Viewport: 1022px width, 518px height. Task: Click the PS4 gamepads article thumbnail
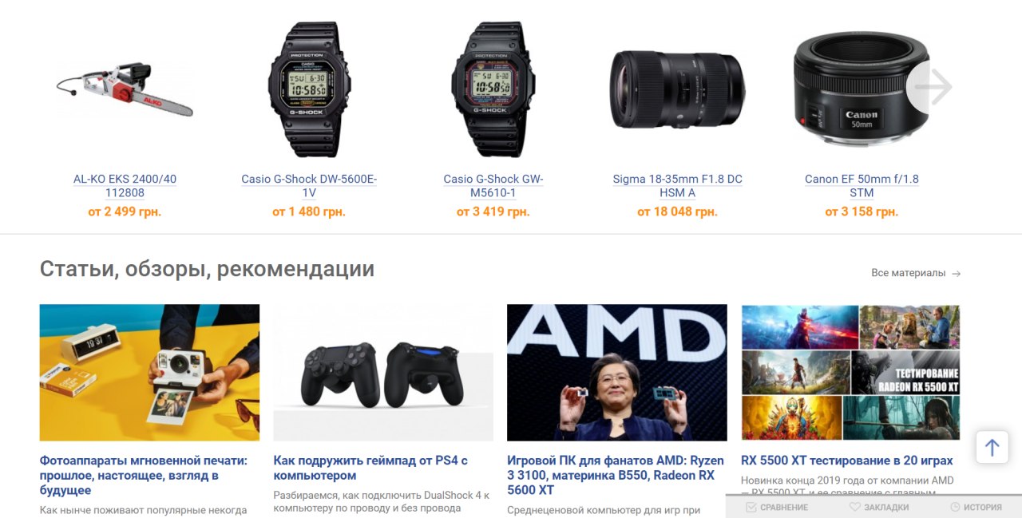point(383,373)
